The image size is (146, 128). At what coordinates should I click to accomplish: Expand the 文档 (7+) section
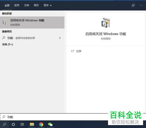8,45
